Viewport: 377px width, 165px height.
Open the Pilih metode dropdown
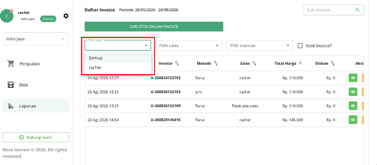click(x=260, y=45)
